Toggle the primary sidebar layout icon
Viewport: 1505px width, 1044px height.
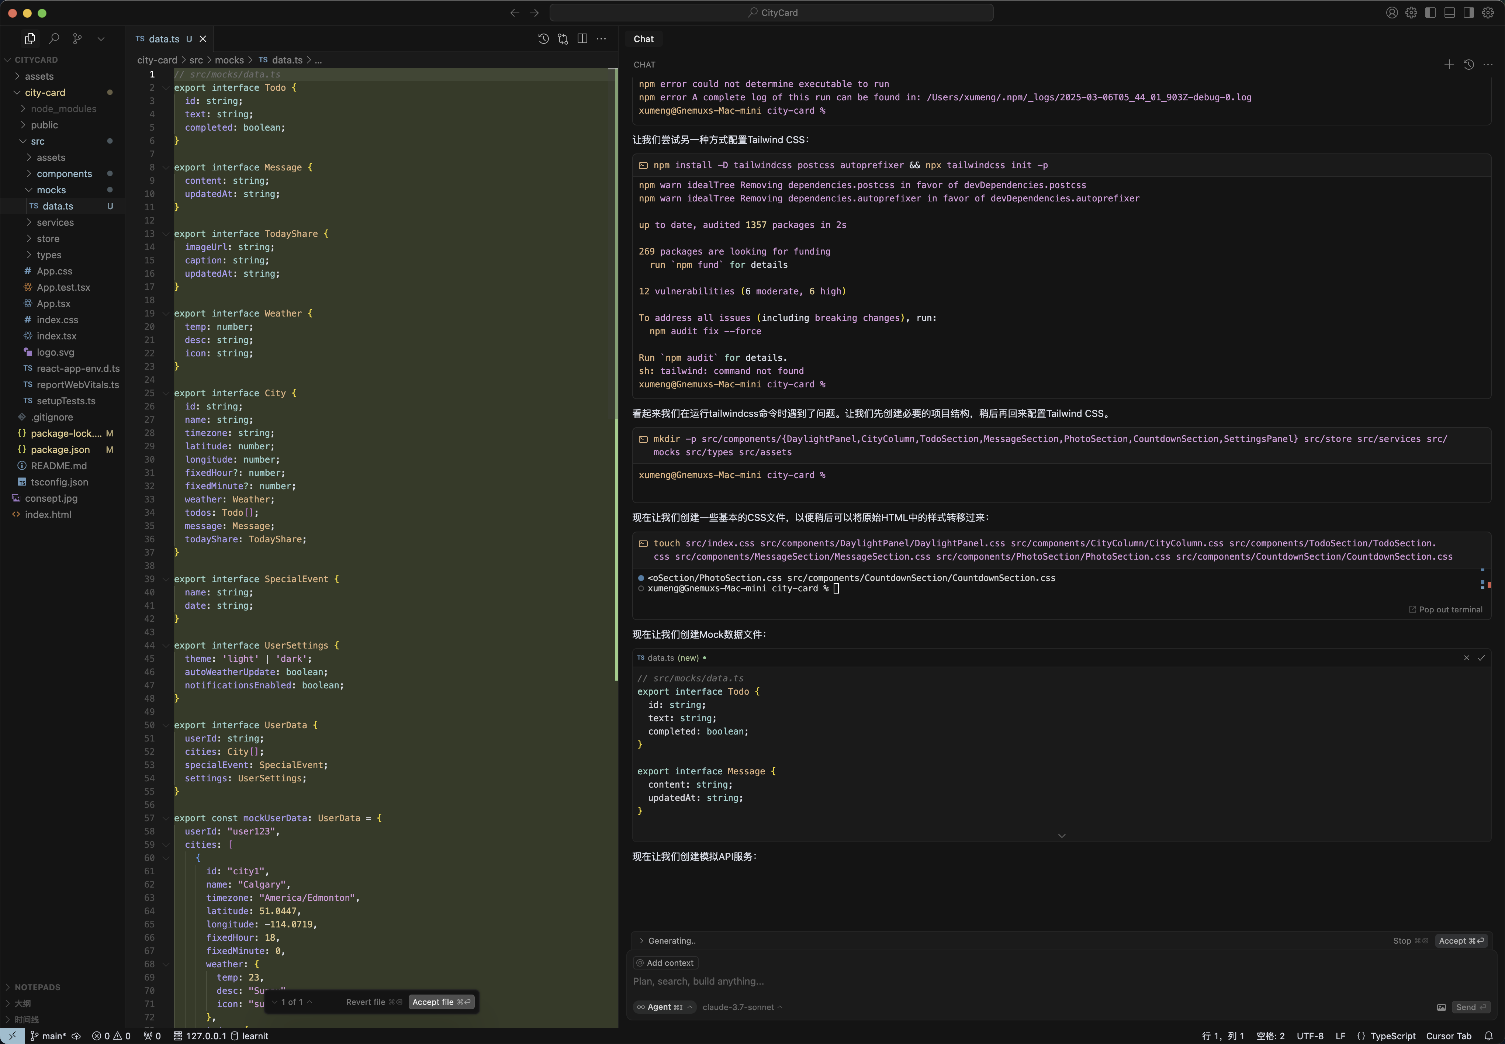[1430, 13]
